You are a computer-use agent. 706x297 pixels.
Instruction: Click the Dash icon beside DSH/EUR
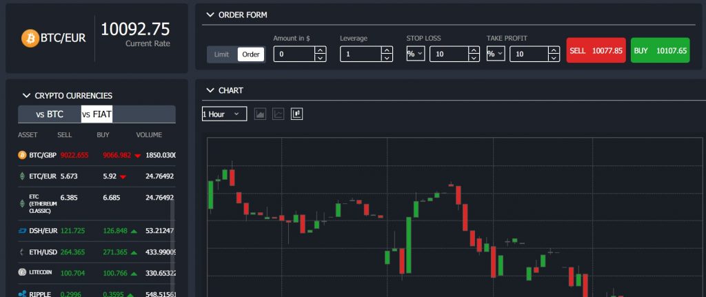(x=22, y=230)
